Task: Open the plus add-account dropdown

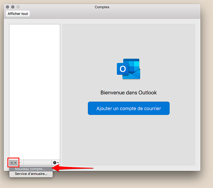Action: coord(13,162)
